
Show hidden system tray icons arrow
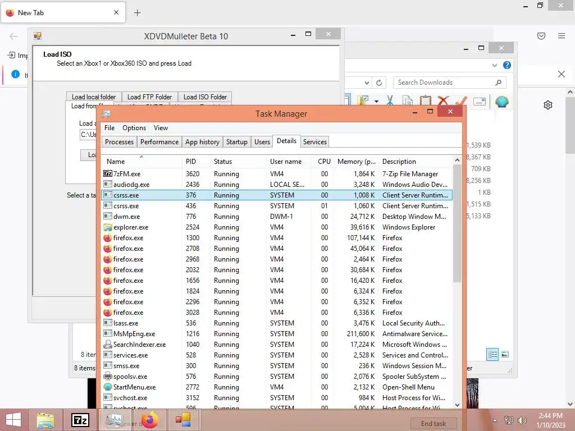click(495, 420)
